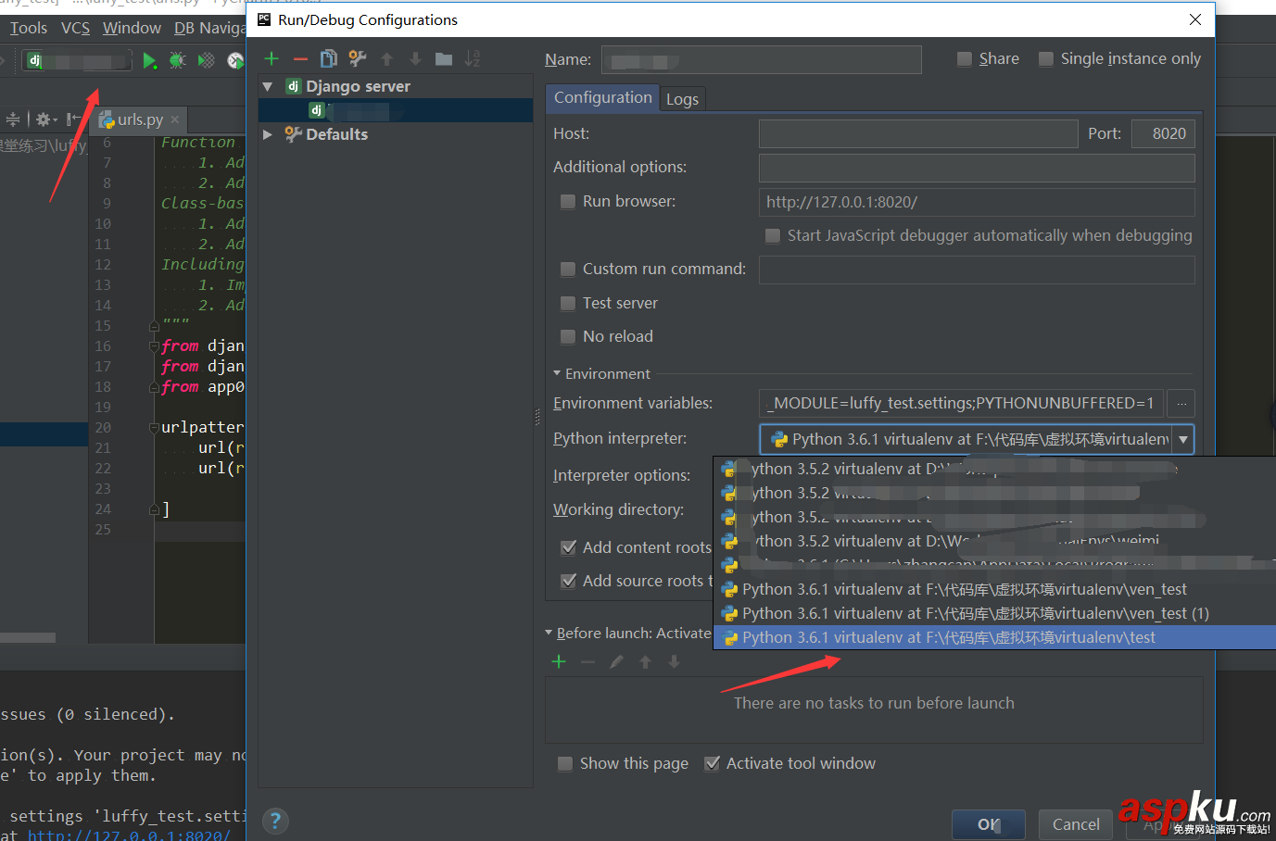Check Show this page

[565, 763]
